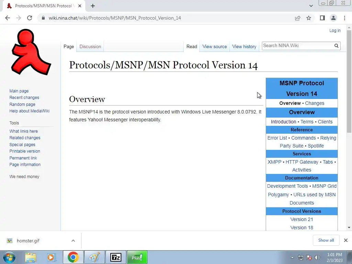Share this page using the share icon
This screenshot has height=264, width=352.
(298, 18)
